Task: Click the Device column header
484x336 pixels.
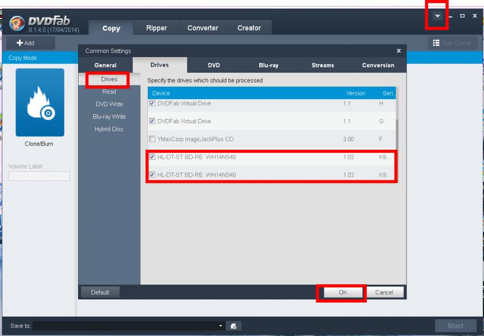Action: (245, 93)
